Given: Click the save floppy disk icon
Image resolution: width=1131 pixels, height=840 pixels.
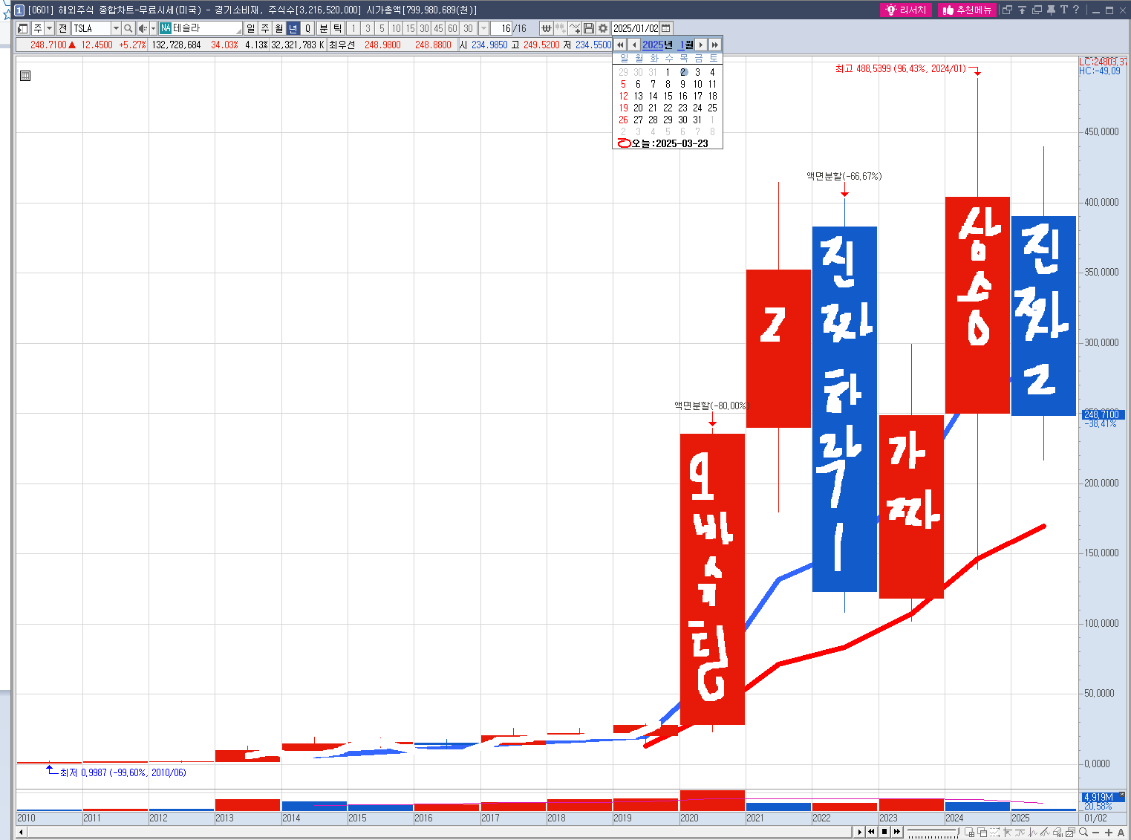Looking at the screenshot, I should click(x=589, y=28).
